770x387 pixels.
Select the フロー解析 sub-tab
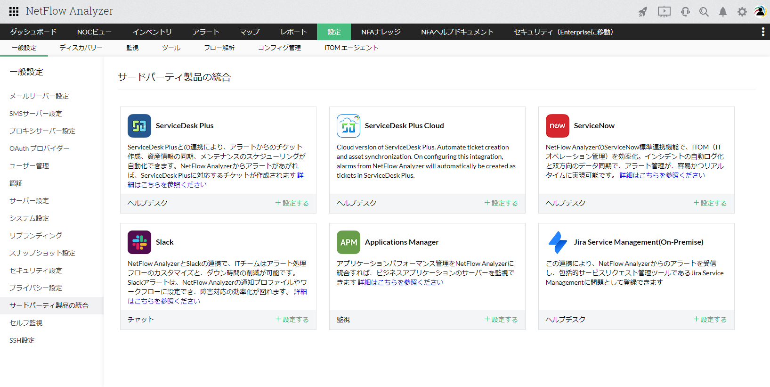(219, 48)
